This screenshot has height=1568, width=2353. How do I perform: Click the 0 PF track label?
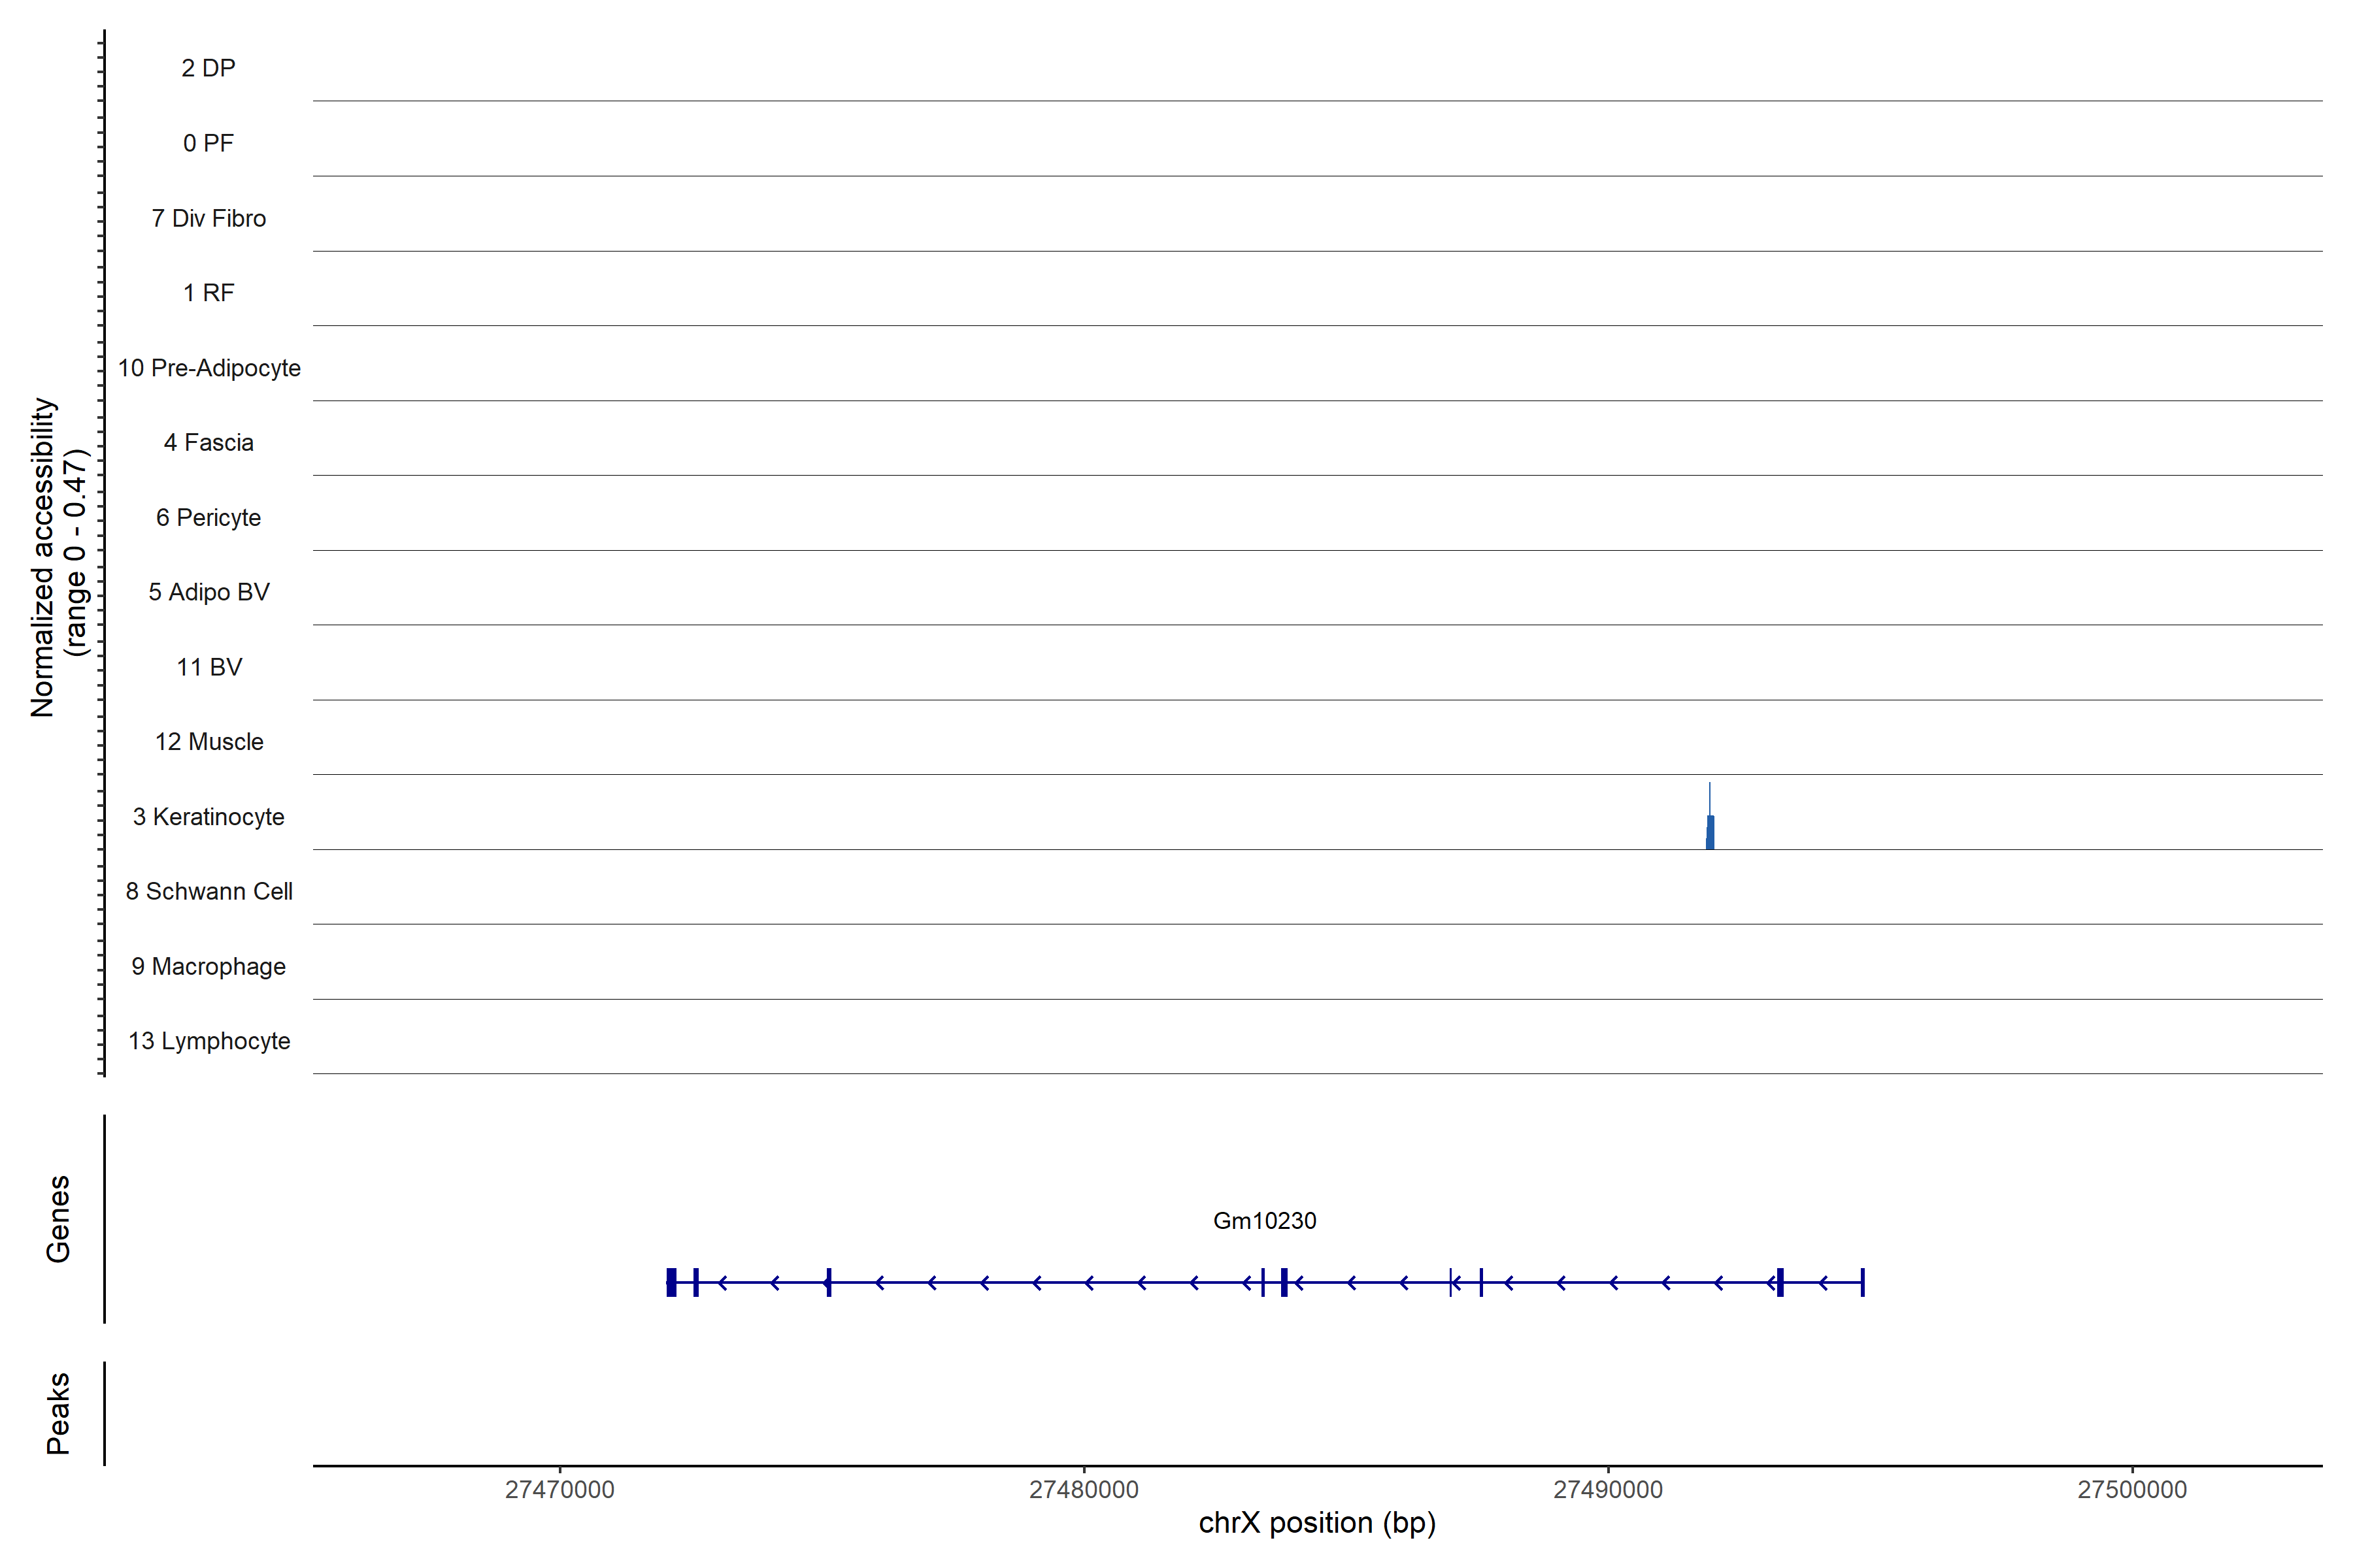208,143
